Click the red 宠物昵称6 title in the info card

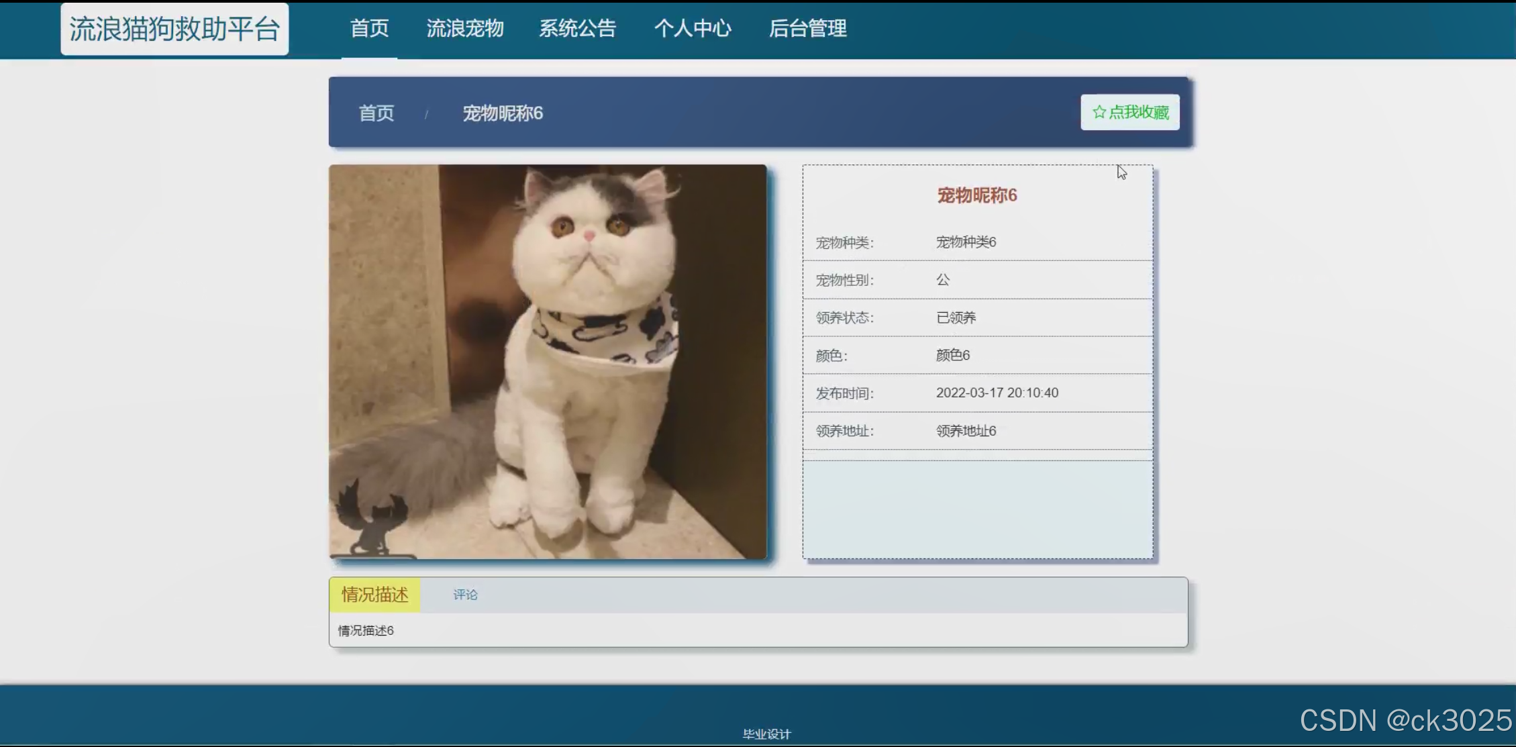pyautogui.click(x=977, y=195)
